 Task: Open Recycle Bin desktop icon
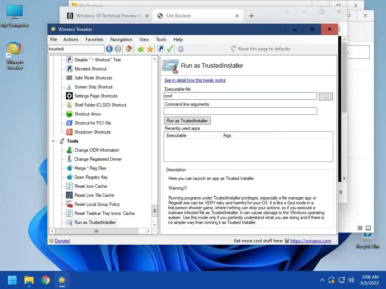[367, 240]
